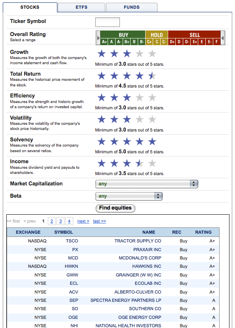Click the Ticker Symbol input box
The width and height of the screenshot is (235, 328).
coord(108,22)
